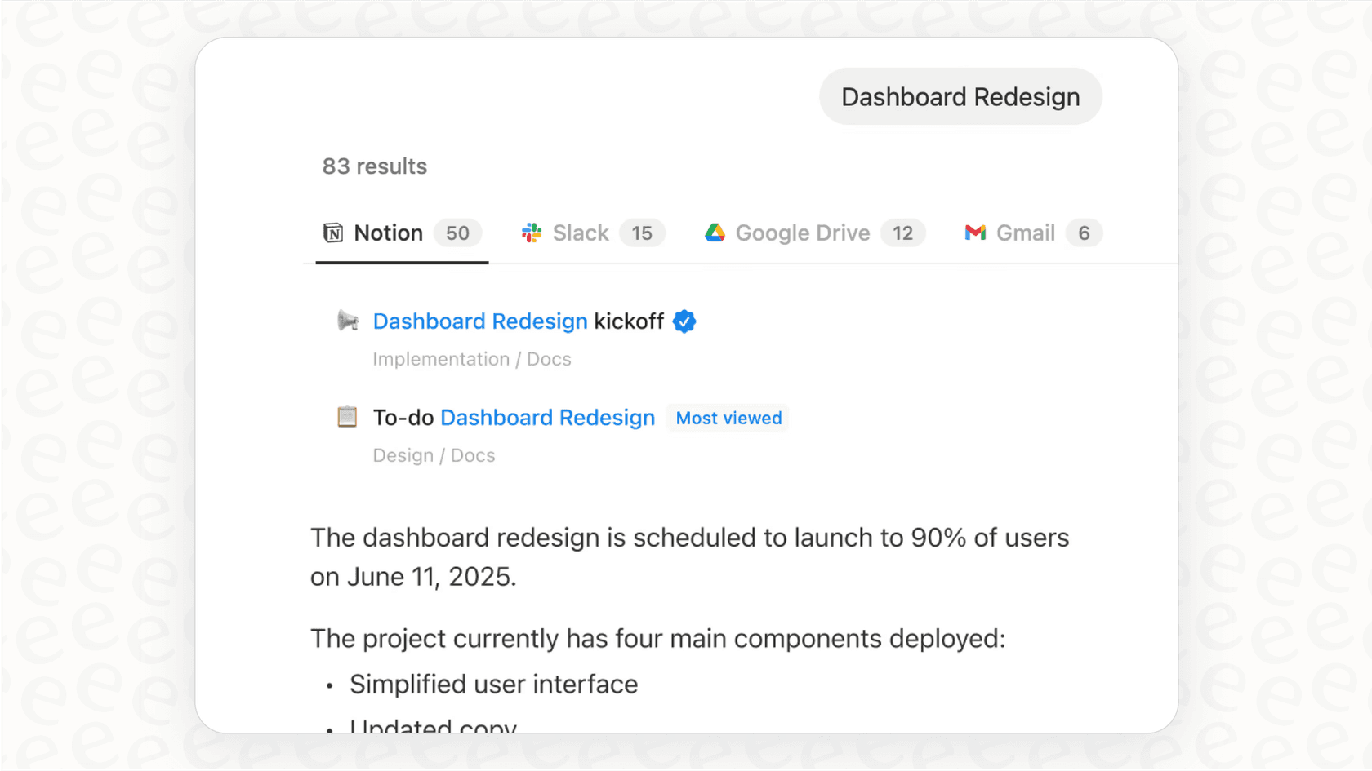Click the Slack icon beside the Slack tab
This screenshot has height=771, width=1372.
(x=531, y=233)
